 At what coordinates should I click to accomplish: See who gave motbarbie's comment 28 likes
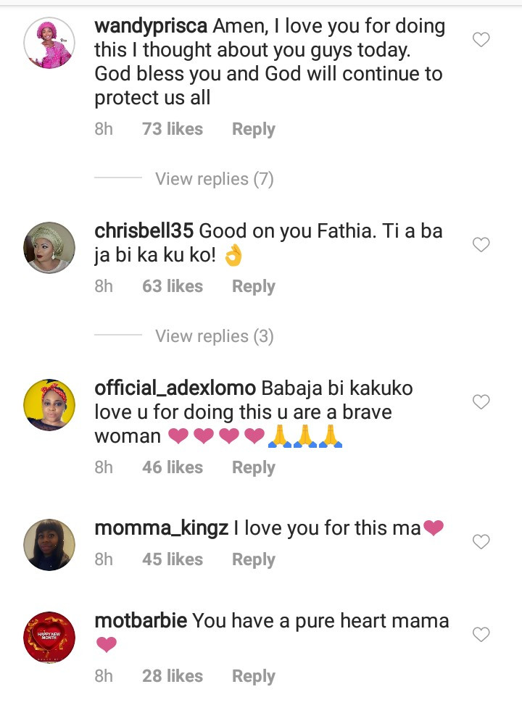click(x=173, y=677)
